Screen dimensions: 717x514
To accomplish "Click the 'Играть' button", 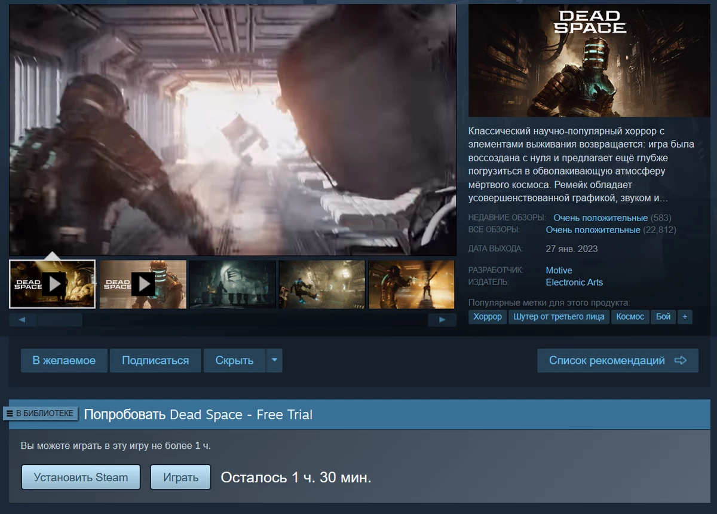I will (180, 478).
